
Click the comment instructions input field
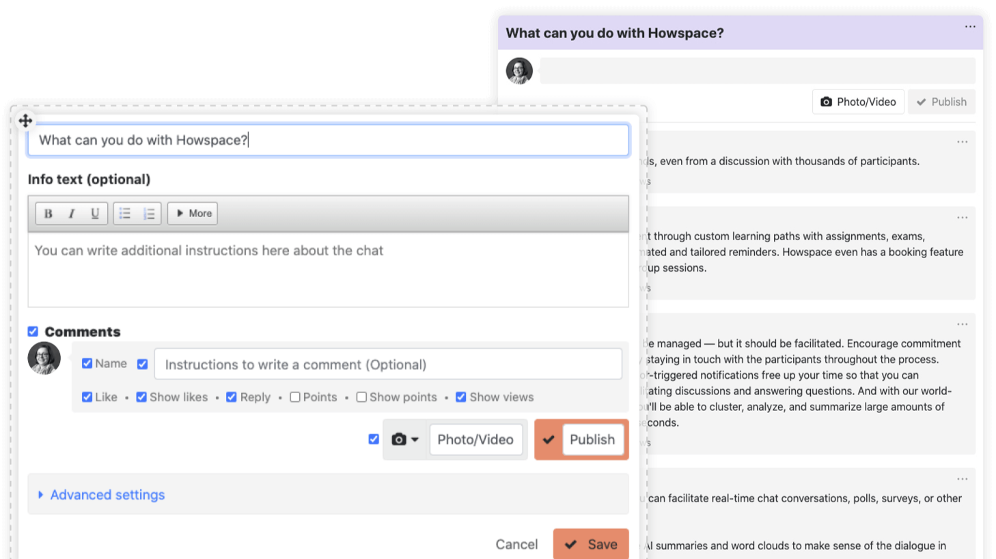(388, 364)
